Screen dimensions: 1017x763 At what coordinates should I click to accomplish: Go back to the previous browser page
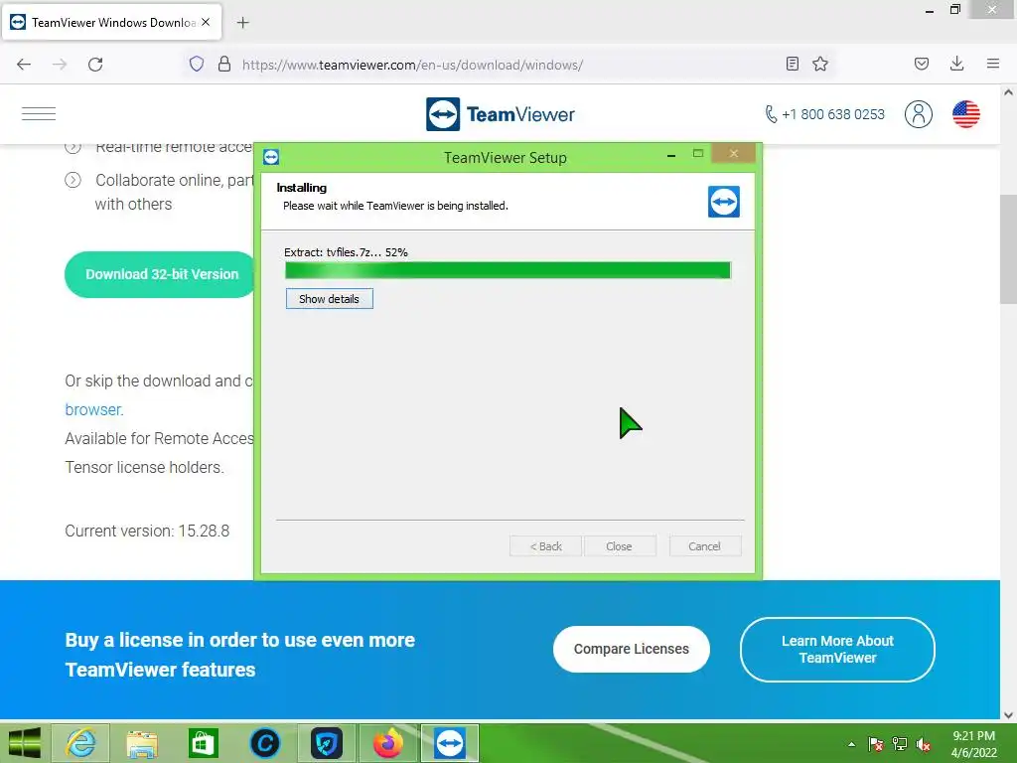(24, 65)
